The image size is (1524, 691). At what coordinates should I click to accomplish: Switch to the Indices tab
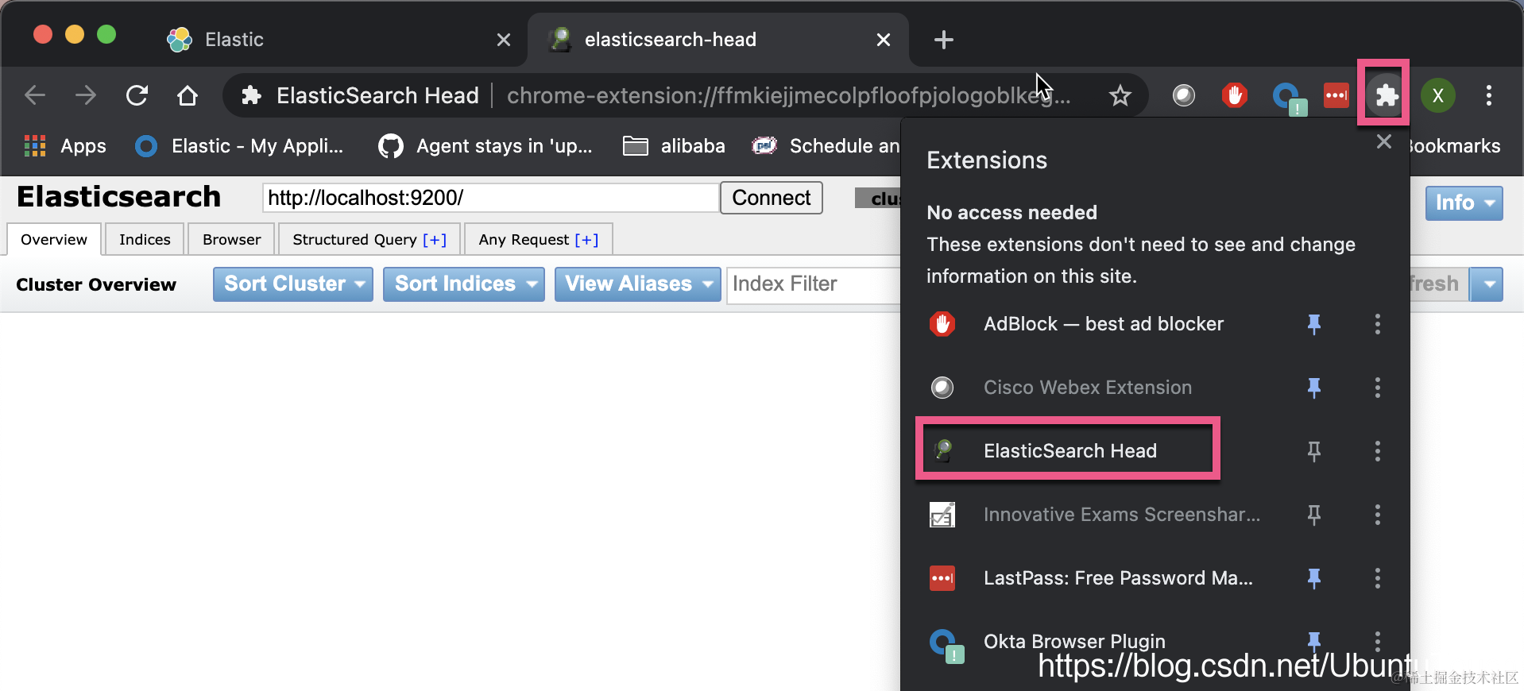pos(145,239)
